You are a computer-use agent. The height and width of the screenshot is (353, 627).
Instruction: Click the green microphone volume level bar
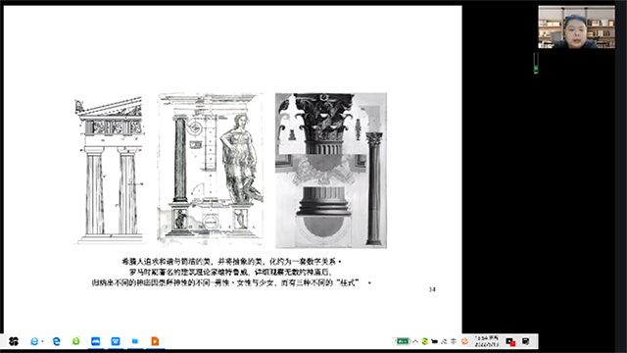point(536,63)
